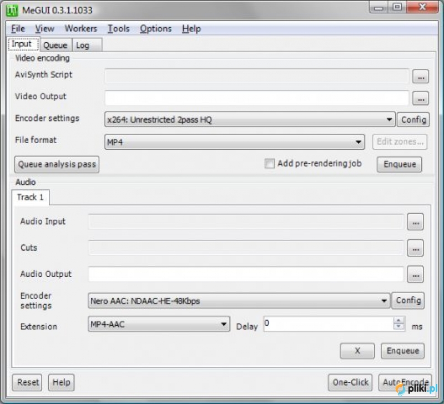Open the Tools menu
This screenshot has height=404, width=444.
click(x=118, y=29)
